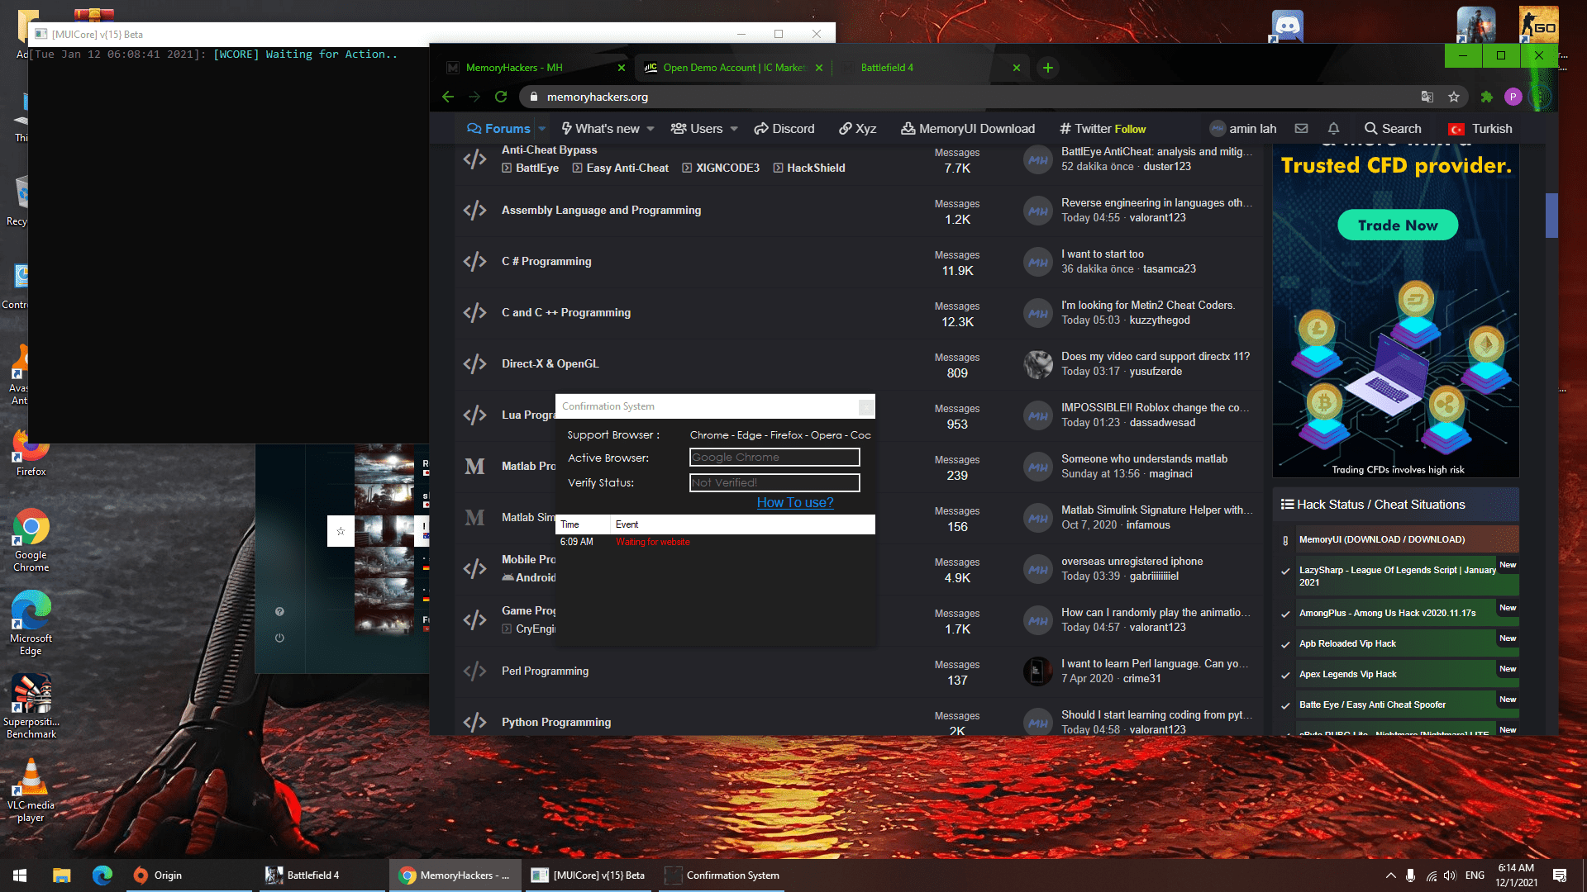
Task: Click the power icon in the Battlefield window
Action: click(279, 638)
